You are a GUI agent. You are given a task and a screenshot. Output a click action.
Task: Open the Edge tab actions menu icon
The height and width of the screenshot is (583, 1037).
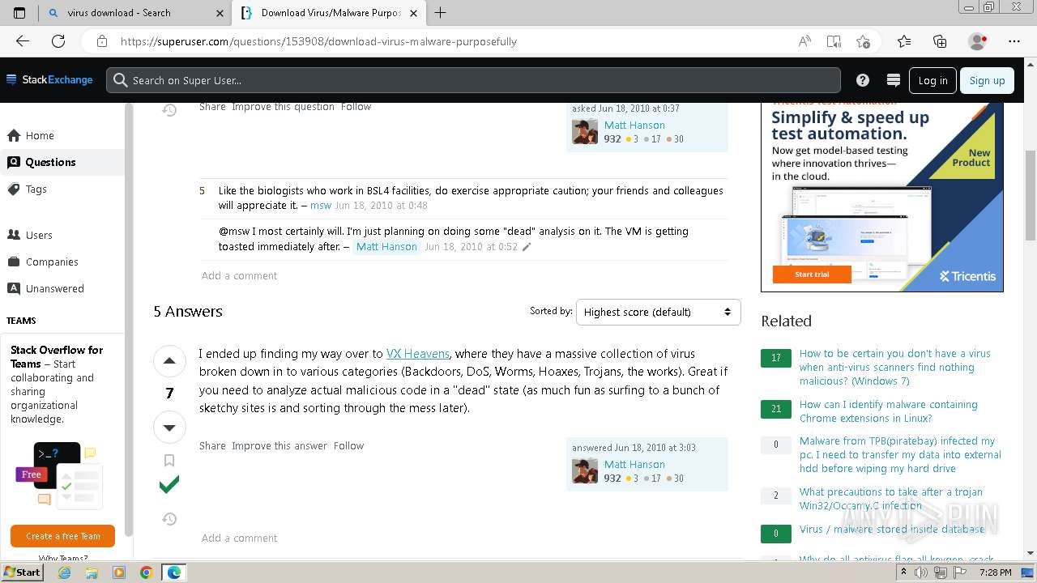(x=19, y=13)
